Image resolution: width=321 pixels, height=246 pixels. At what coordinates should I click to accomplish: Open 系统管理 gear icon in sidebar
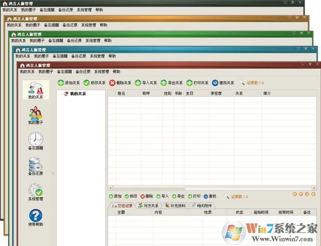[x=35, y=190]
